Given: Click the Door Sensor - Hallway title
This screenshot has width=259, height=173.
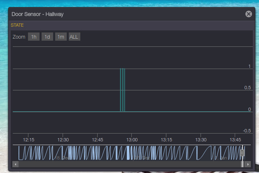Looking at the screenshot, I should 37,14.
